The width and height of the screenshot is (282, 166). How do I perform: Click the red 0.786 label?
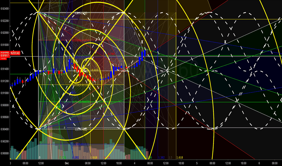(111, 54)
